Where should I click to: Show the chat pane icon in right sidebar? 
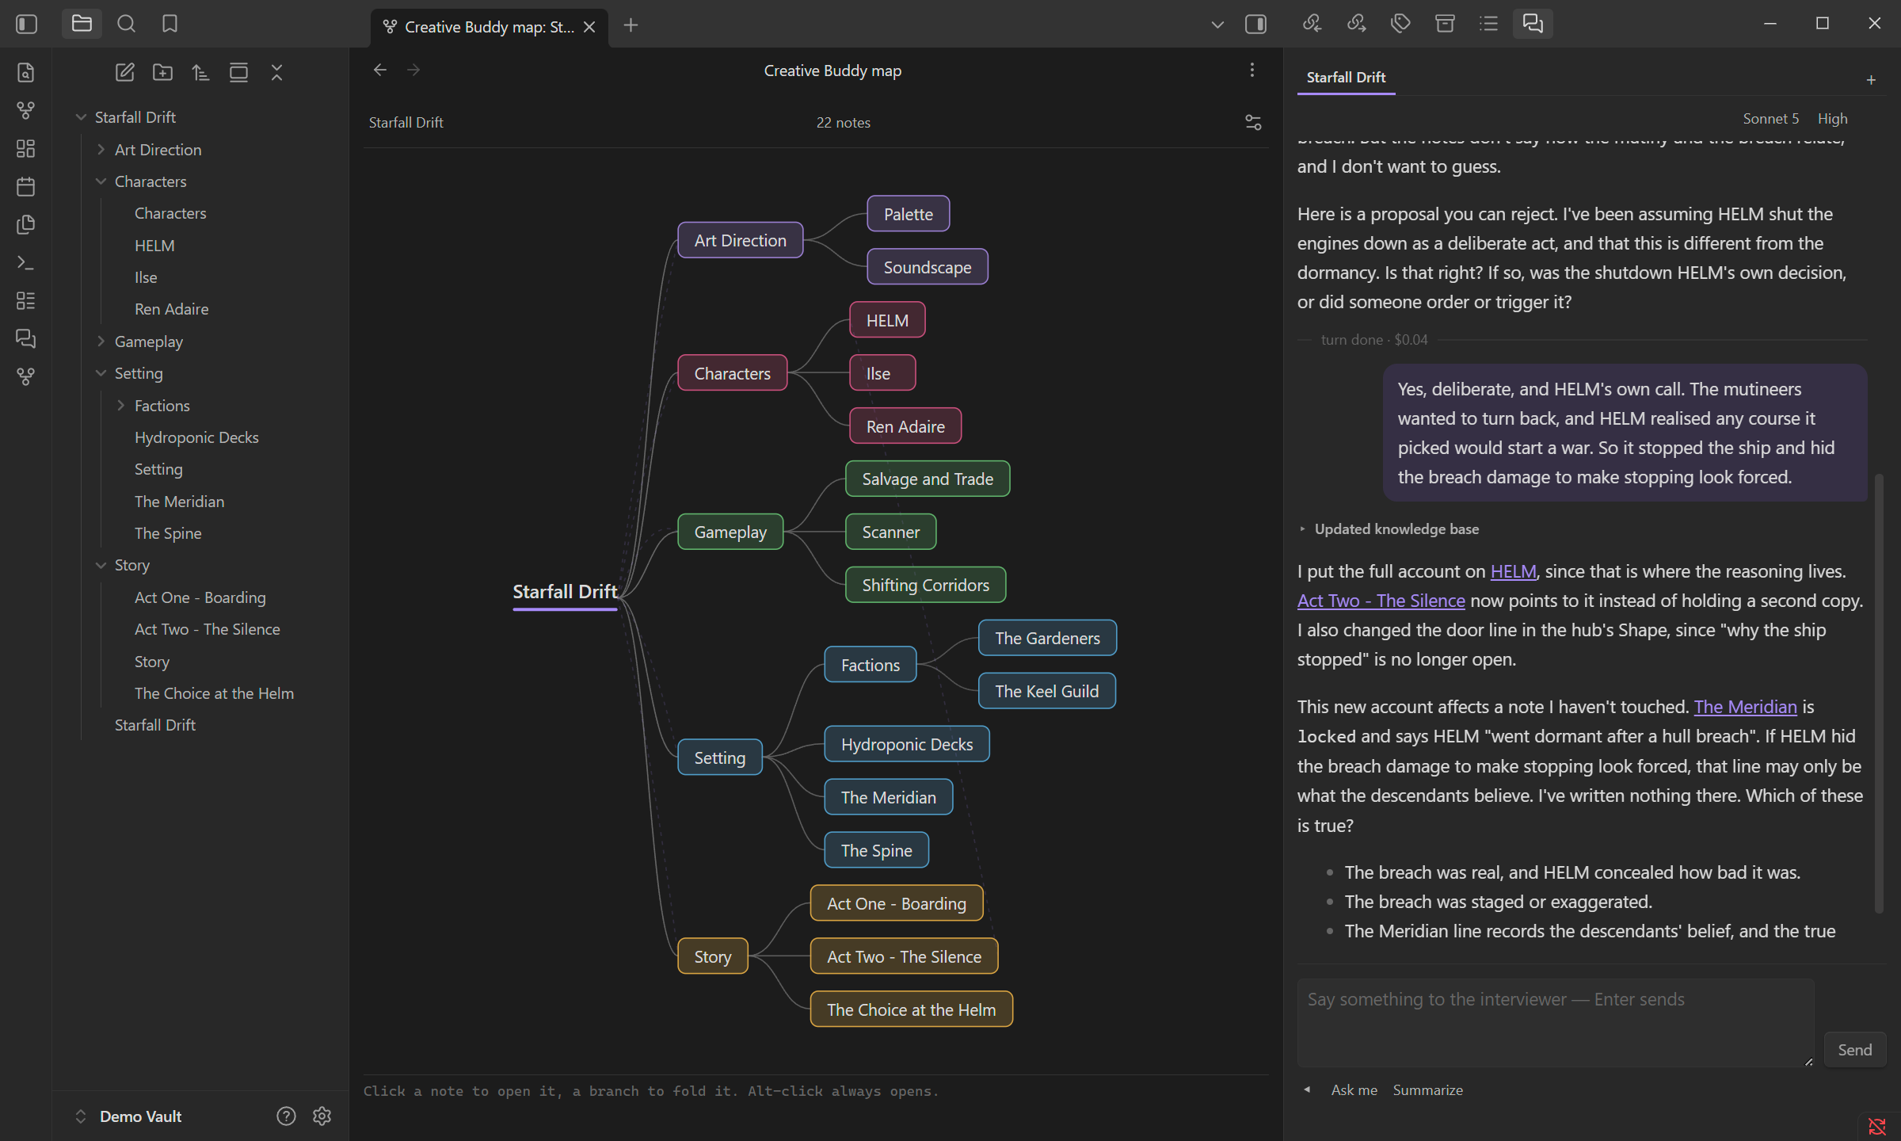tap(1533, 24)
